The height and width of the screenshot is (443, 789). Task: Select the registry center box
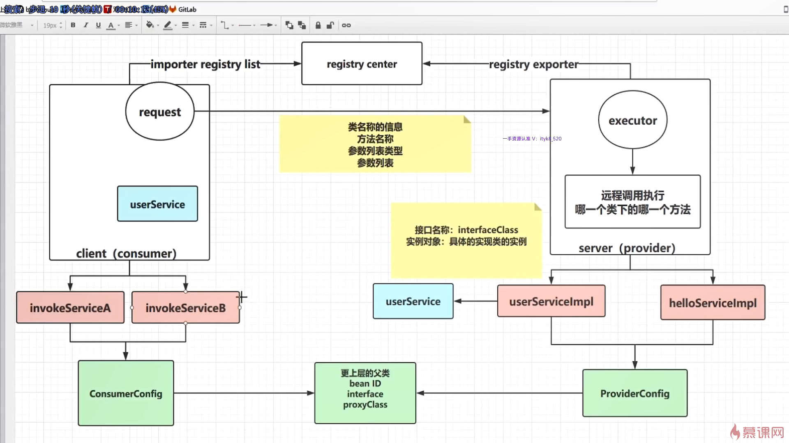(362, 64)
